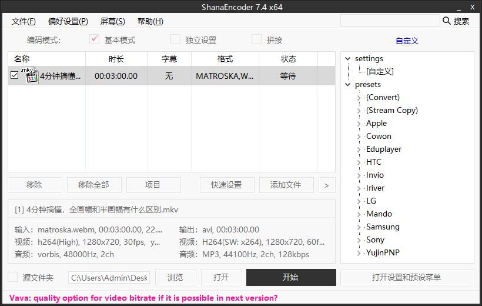Click the 等待 status cell
The height and width of the screenshot is (306, 482).
point(288,76)
